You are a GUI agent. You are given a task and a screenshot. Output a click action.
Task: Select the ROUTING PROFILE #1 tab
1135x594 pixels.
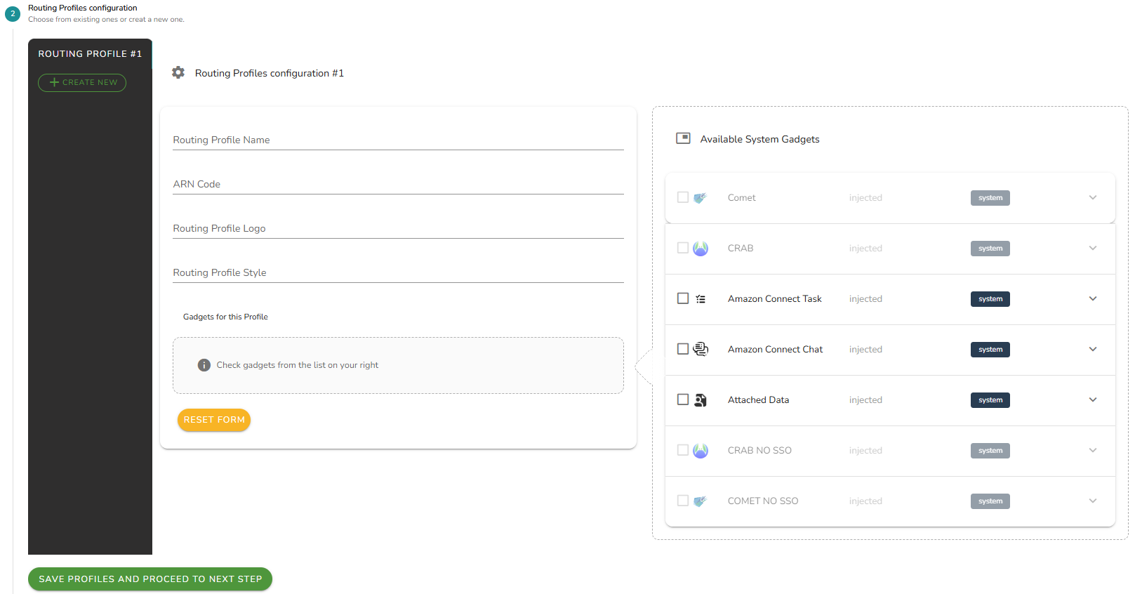click(x=90, y=53)
